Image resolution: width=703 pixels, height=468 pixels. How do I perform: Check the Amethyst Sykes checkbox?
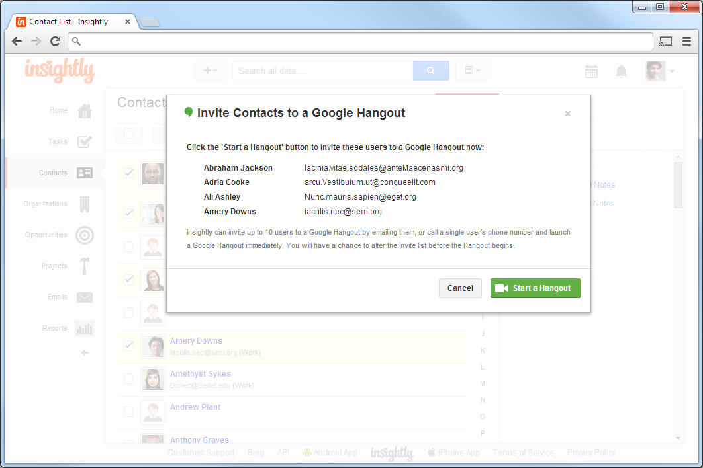128,379
